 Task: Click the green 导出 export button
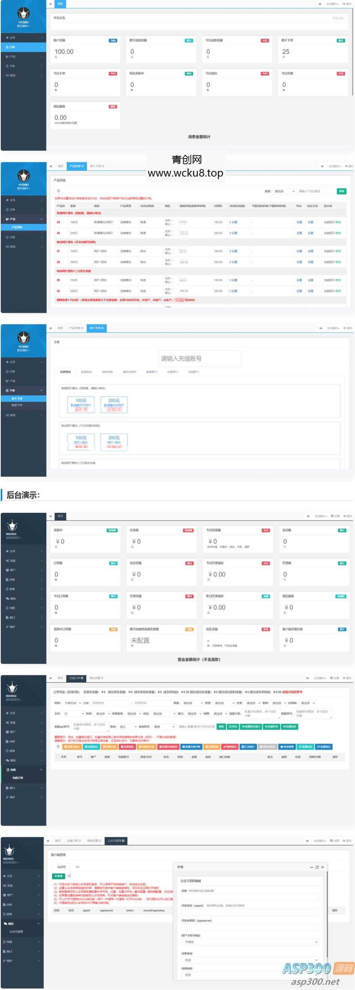point(233,726)
